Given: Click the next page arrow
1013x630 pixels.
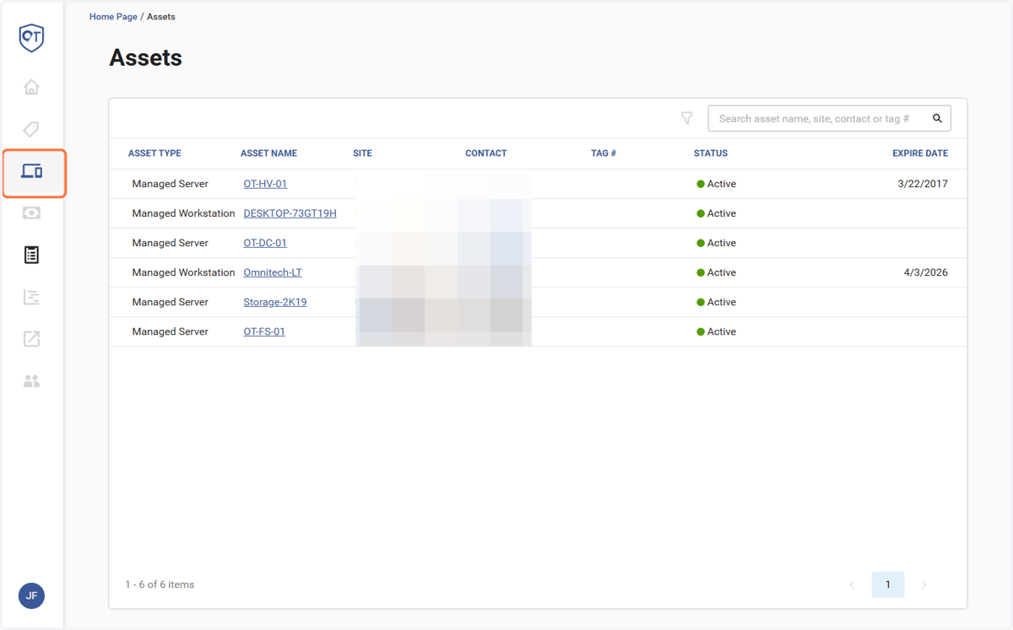Looking at the screenshot, I should (924, 584).
